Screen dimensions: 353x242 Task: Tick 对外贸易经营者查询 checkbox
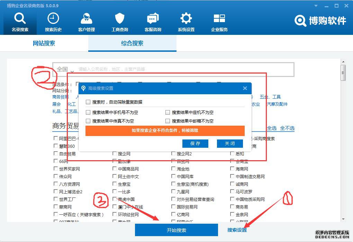pyautogui.click(x=173, y=199)
